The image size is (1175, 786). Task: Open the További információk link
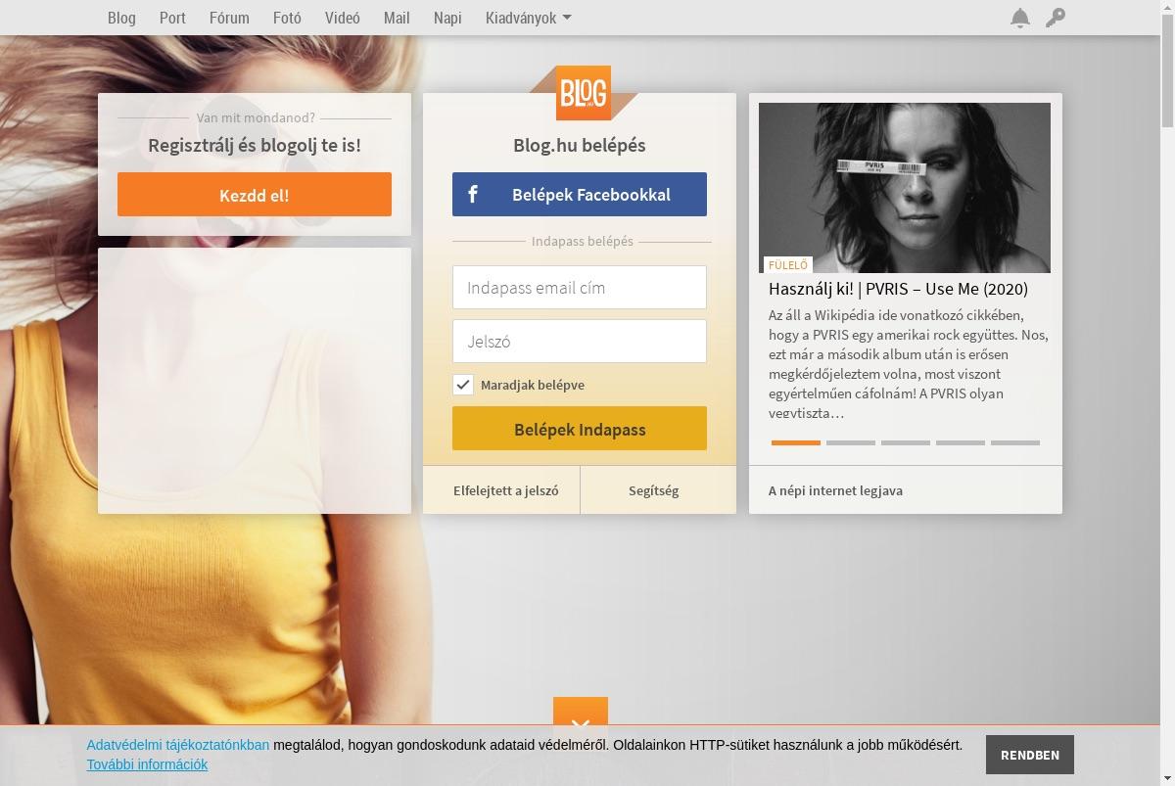pos(147,764)
